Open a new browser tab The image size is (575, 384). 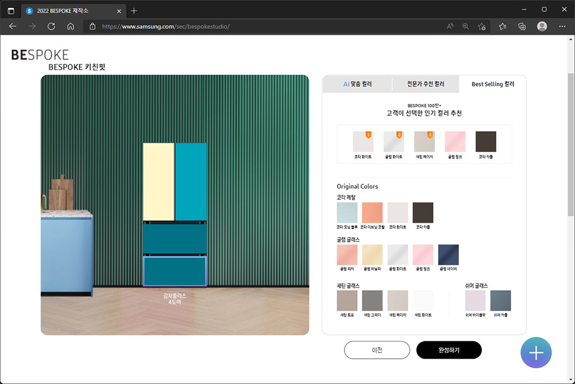[134, 10]
